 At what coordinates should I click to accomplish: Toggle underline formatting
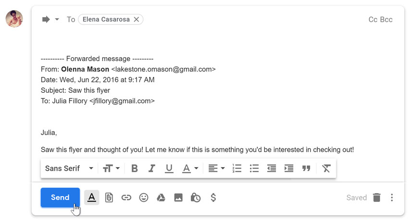coord(169,168)
